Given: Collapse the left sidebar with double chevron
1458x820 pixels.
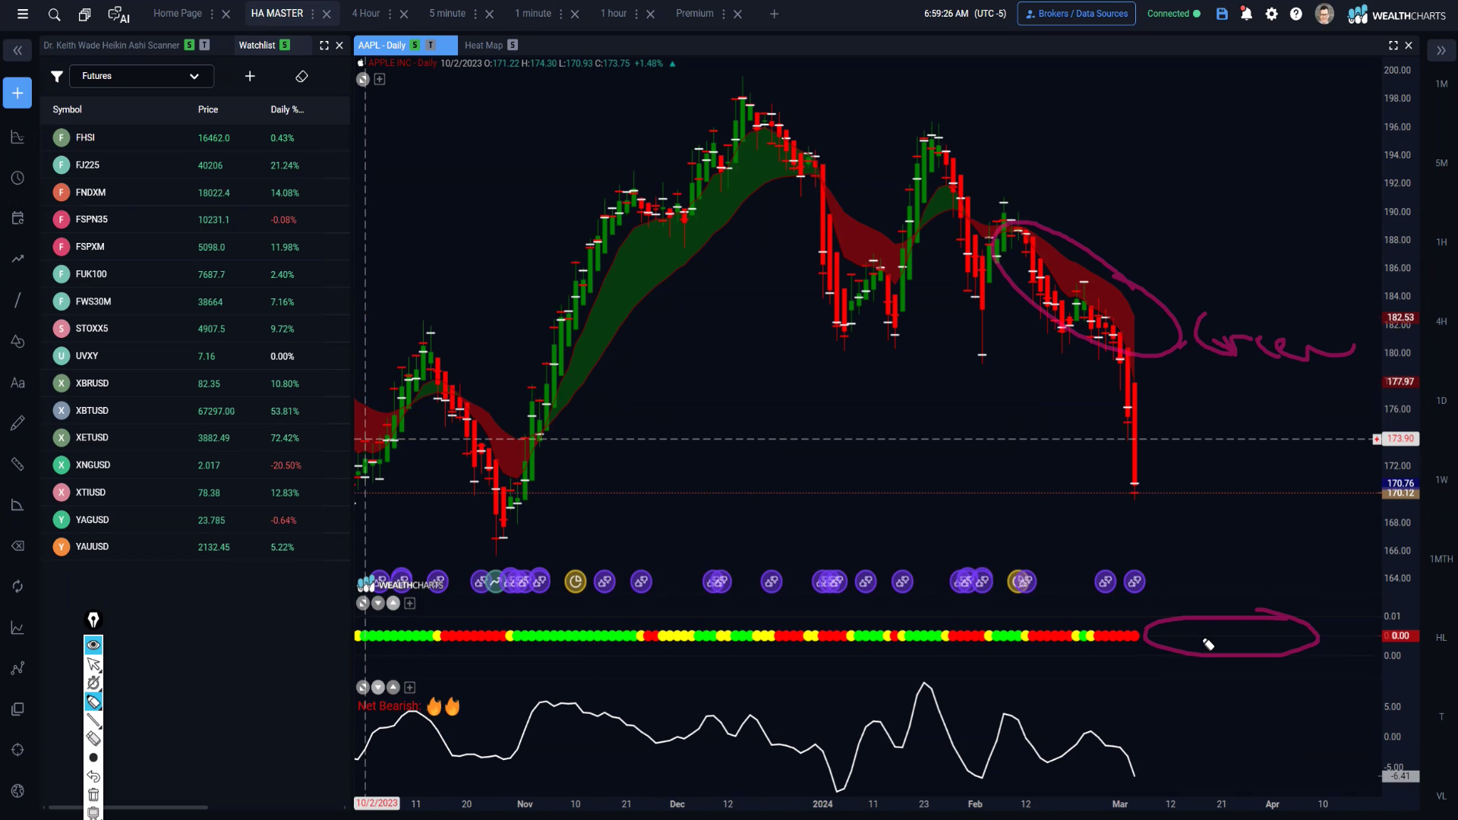Looking at the screenshot, I should [17, 51].
